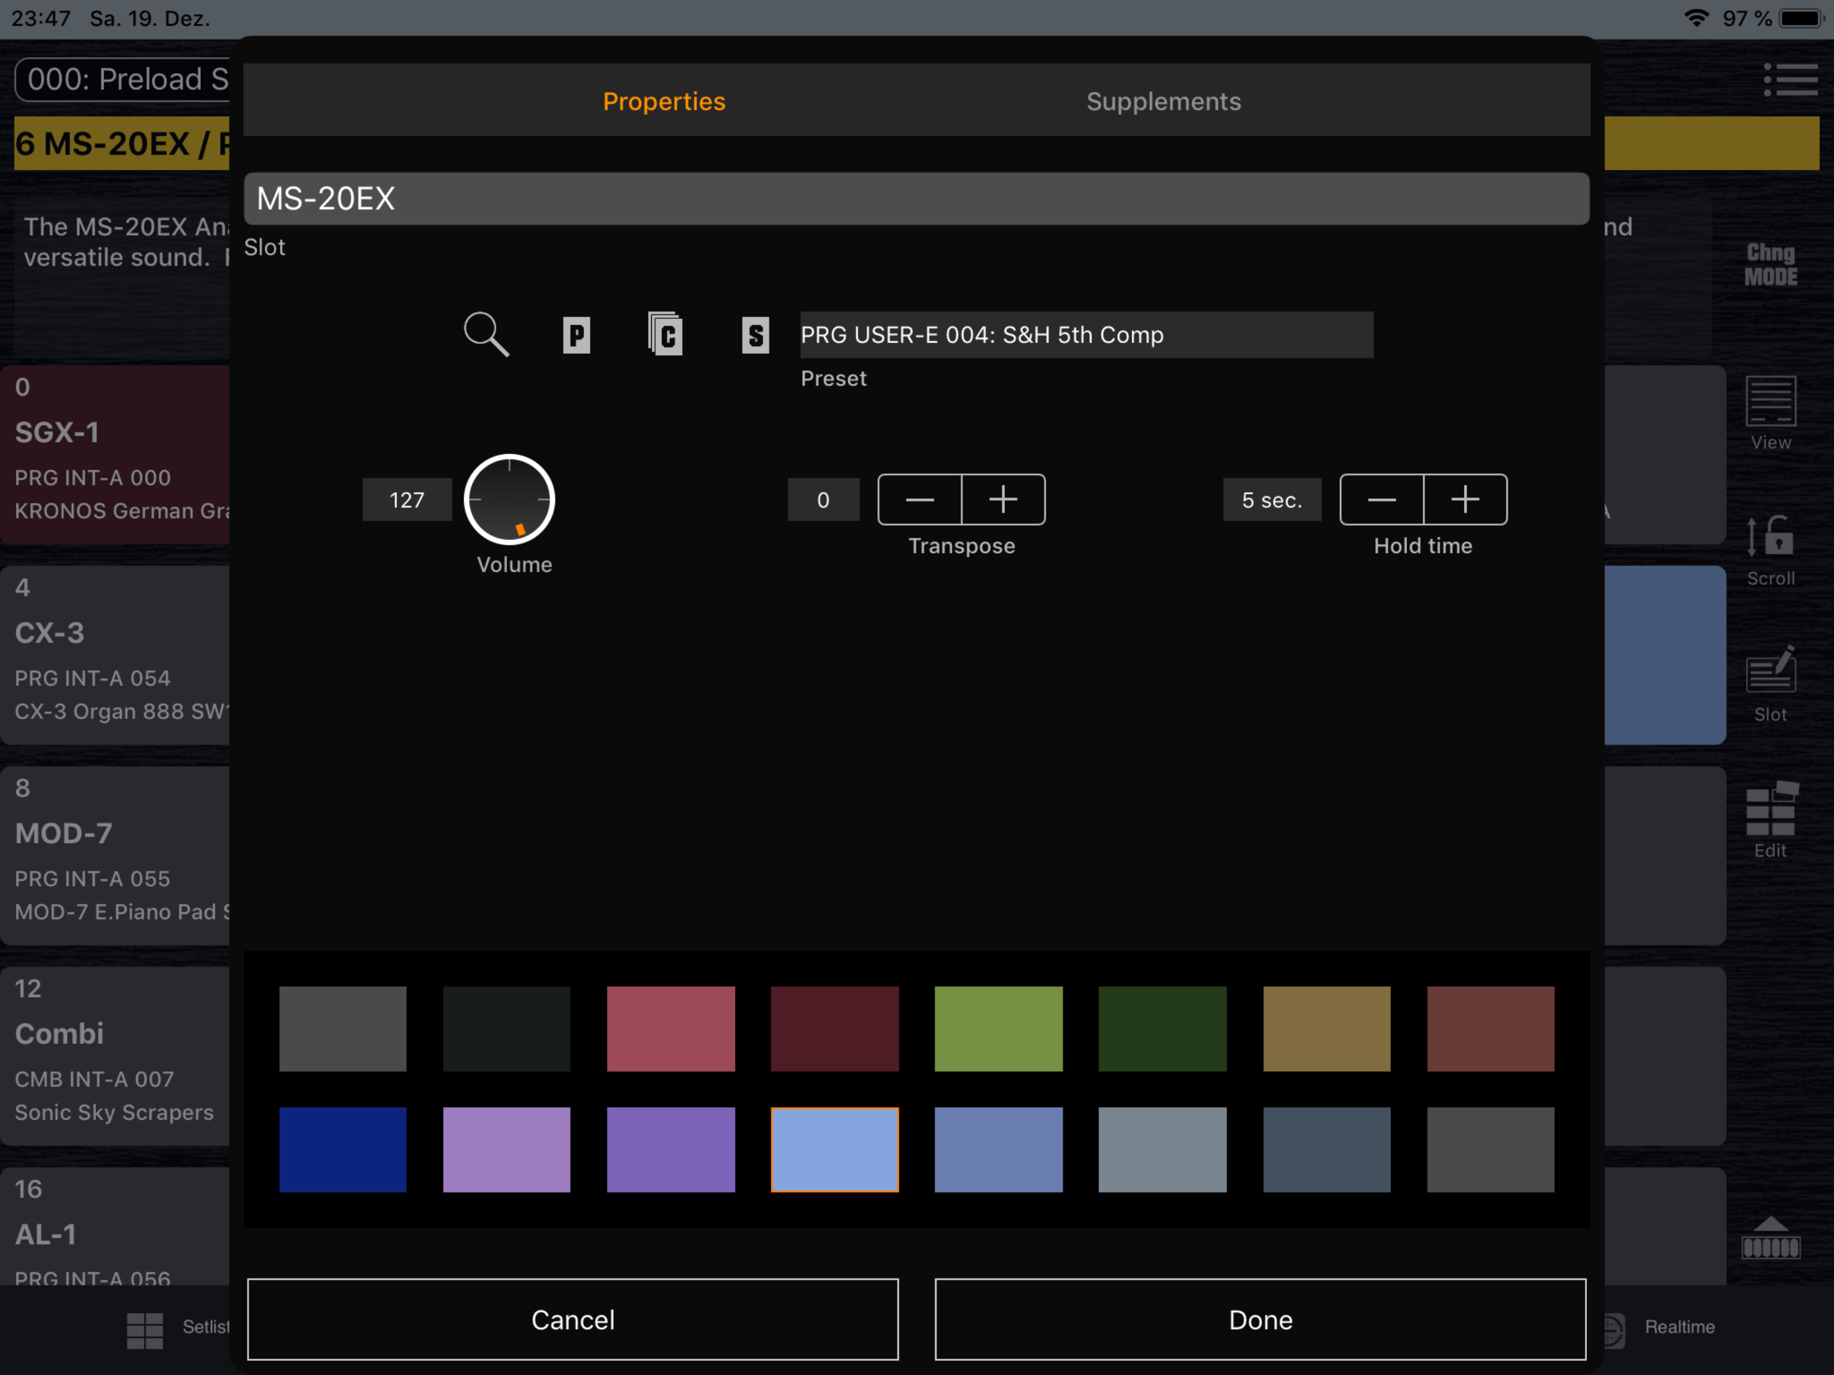Select the Combi (C) preset type icon
Screen dimensions: 1834x1375
click(665, 334)
